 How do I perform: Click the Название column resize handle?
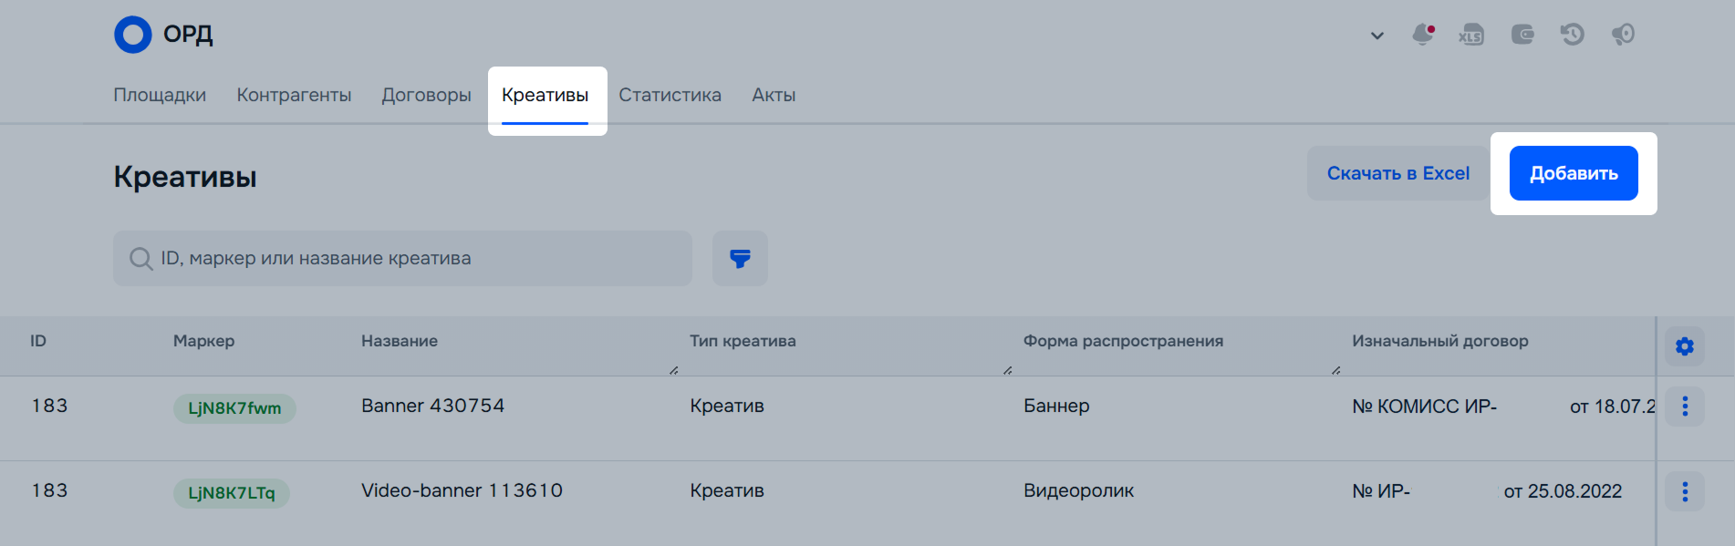coord(673,370)
